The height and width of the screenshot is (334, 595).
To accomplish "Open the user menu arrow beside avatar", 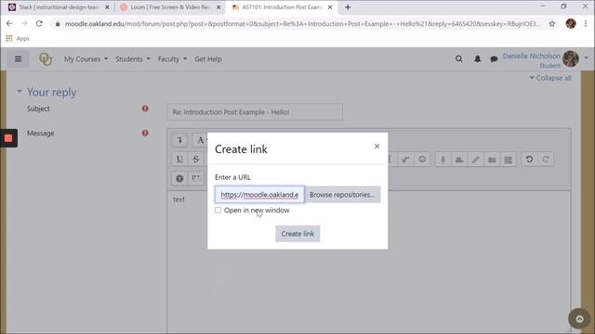I will 587,58.
